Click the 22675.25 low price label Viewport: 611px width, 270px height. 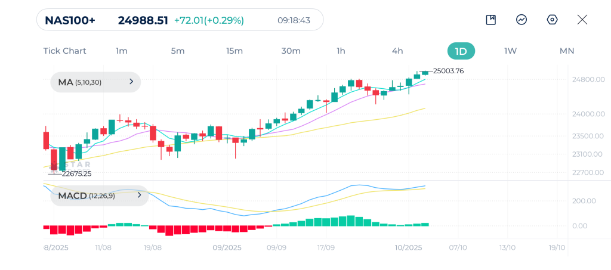point(76,174)
